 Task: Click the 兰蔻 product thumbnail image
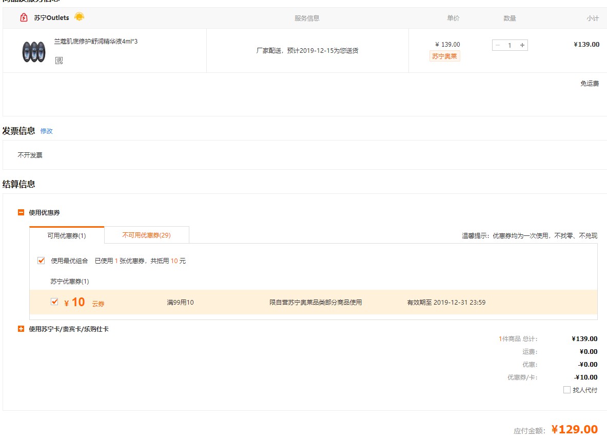tap(34, 52)
